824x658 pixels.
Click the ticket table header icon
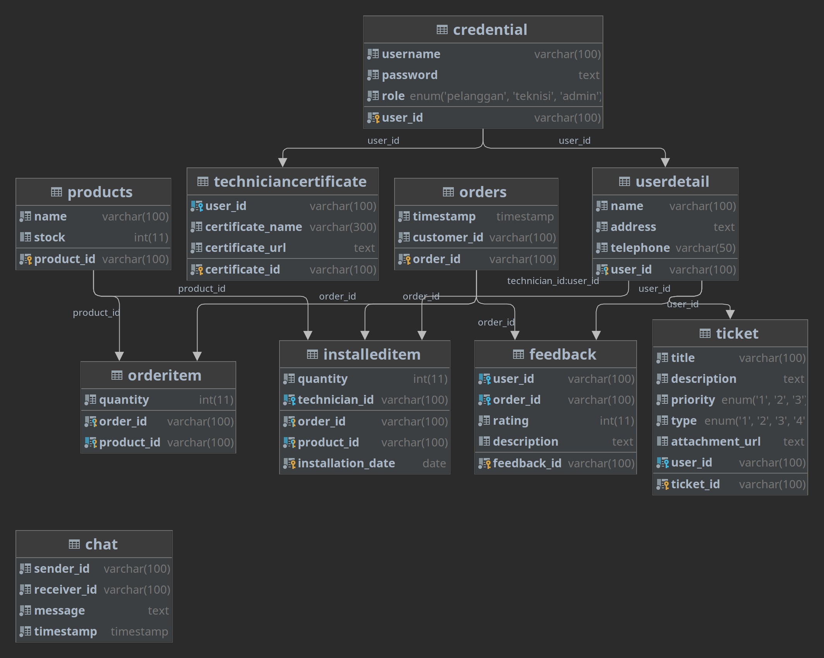click(705, 334)
